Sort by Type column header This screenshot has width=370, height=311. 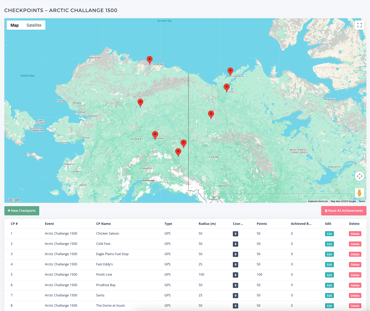click(x=168, y=224)
